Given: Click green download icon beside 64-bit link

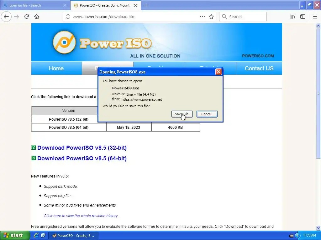Looking at the screenshot, I should [x=34, y=158].
